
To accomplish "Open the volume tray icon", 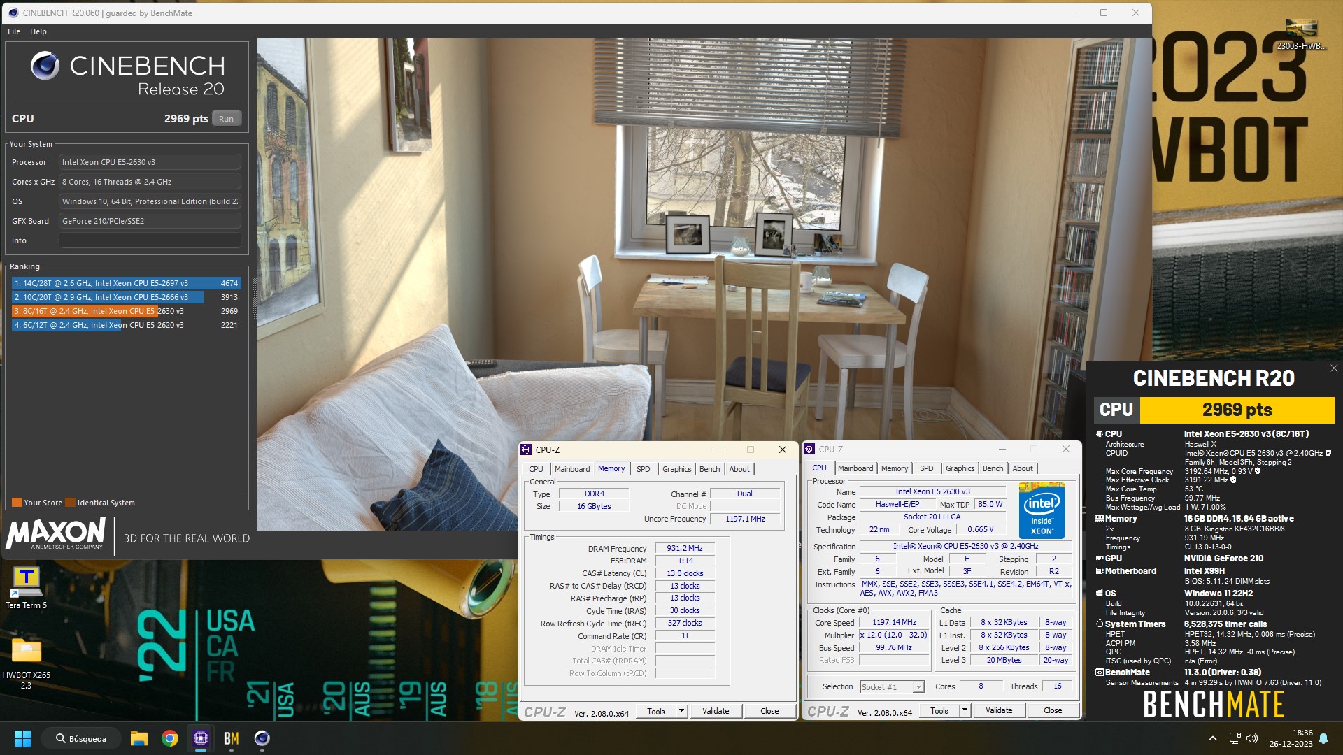I will pos(1252,738).
